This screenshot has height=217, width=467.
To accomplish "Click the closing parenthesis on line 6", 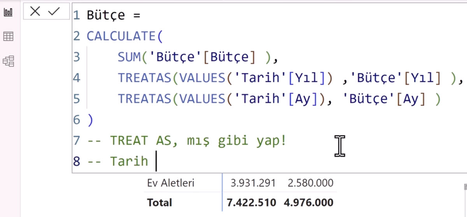I will coord(90,120).
